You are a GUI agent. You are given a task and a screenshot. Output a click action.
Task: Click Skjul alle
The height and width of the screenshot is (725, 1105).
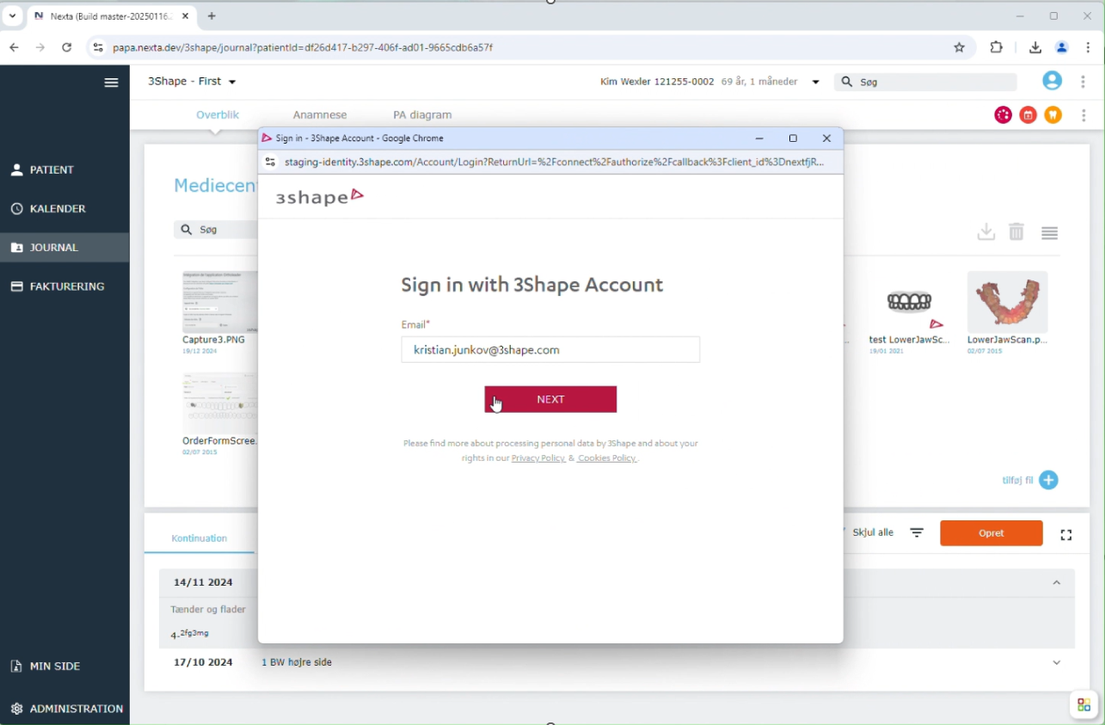pos(873,533)
